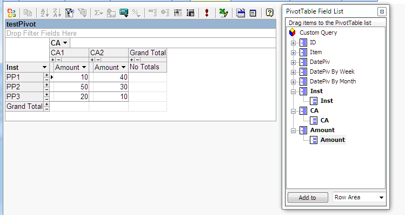The height and width of the screenshot is (215, 405).
Task: Select the Amount child field item
Action: tap(333, 140)
